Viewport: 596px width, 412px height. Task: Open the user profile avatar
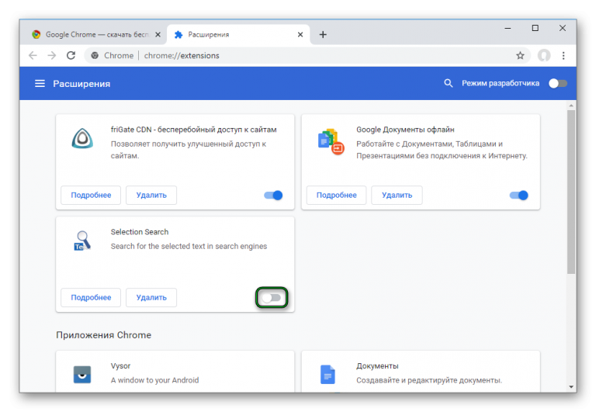(x=544, y=56)
